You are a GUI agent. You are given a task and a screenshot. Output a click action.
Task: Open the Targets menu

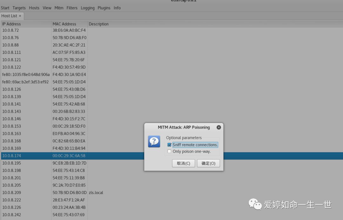(x=19, y=8)
